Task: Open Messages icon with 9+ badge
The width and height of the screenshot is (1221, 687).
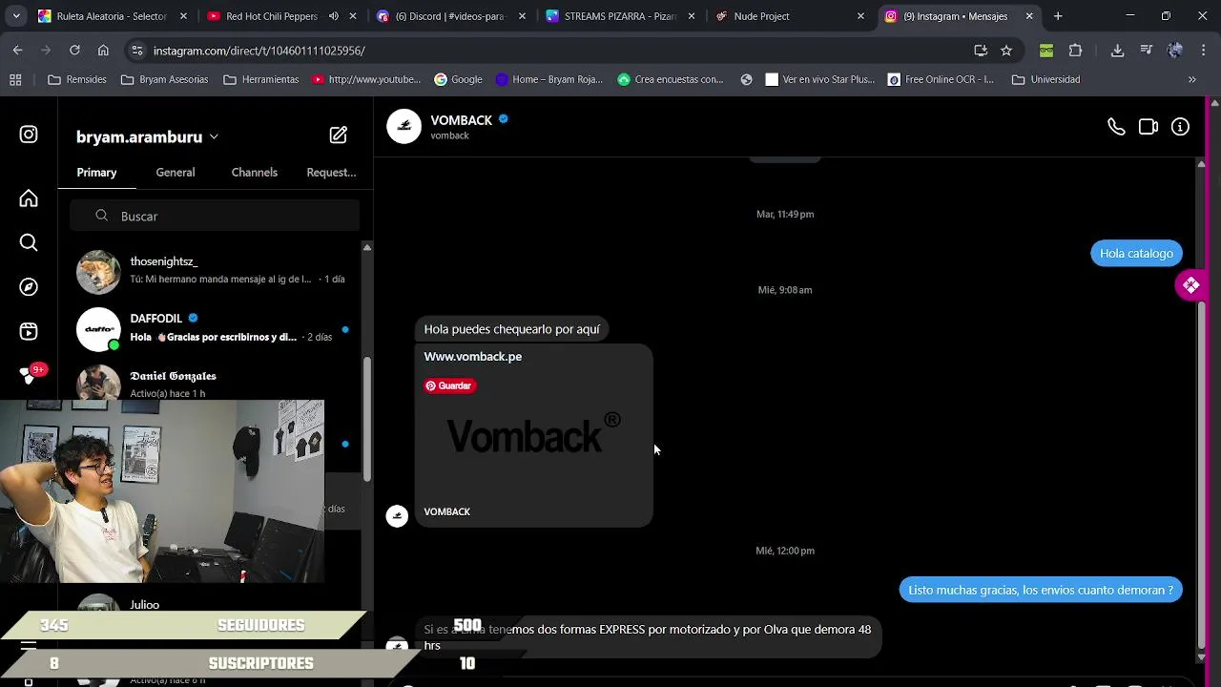Action: [x=30, y=375]
